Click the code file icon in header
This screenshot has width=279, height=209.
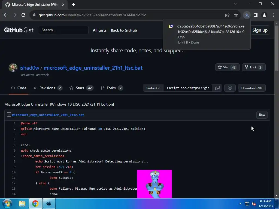click(x=9, y=115)
